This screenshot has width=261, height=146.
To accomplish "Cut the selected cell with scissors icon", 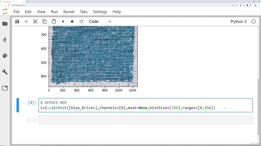I will [35, 21].
